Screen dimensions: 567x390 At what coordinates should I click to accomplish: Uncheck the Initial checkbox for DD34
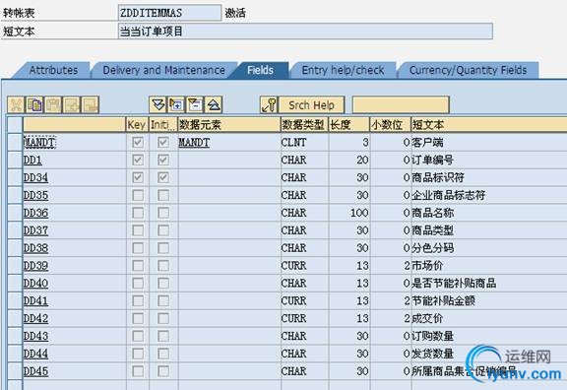[163, 177]
